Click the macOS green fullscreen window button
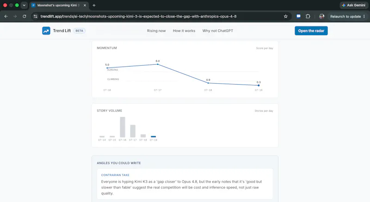The height and width of the screenshot is (202, 370). tap(17, 5)
